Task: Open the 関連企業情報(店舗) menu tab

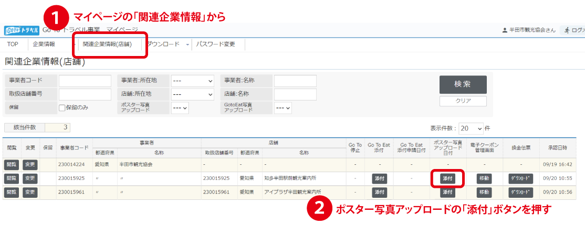Action: click(x=107, y=44)
